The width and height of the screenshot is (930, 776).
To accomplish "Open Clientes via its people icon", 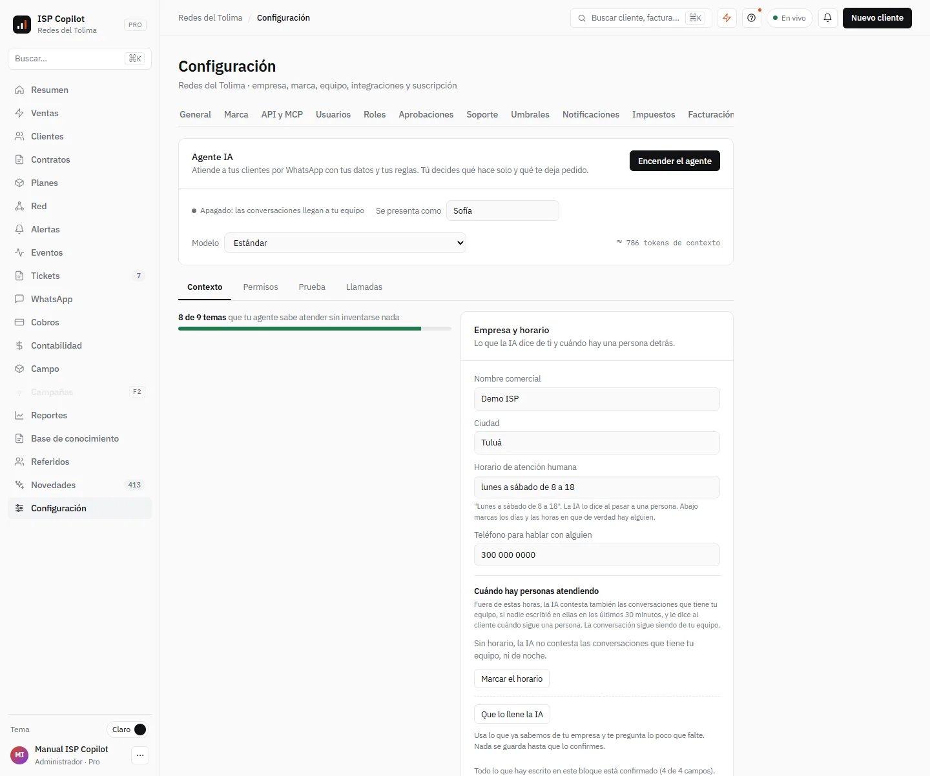I will (19, 137).
